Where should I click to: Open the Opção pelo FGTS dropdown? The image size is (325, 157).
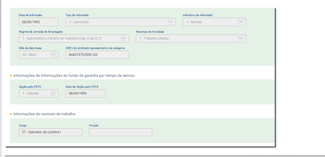pos(38,93)
